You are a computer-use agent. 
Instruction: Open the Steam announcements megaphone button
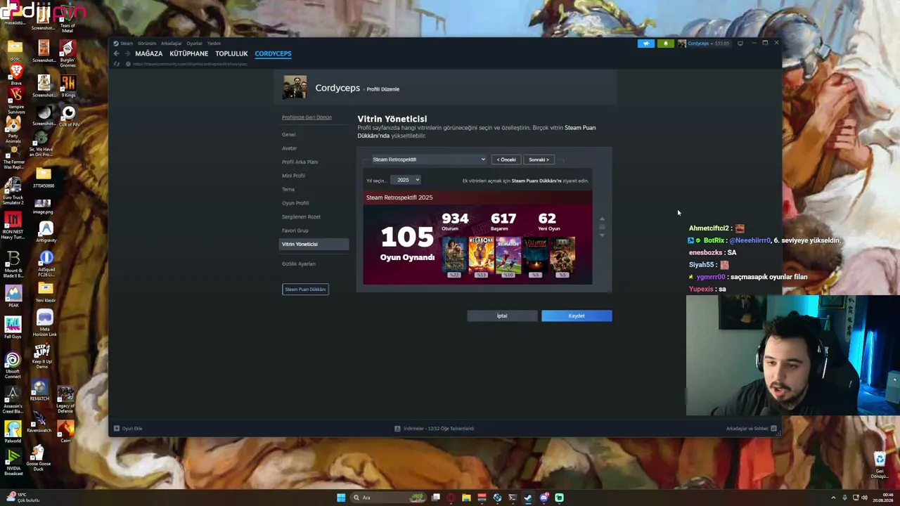645,44
